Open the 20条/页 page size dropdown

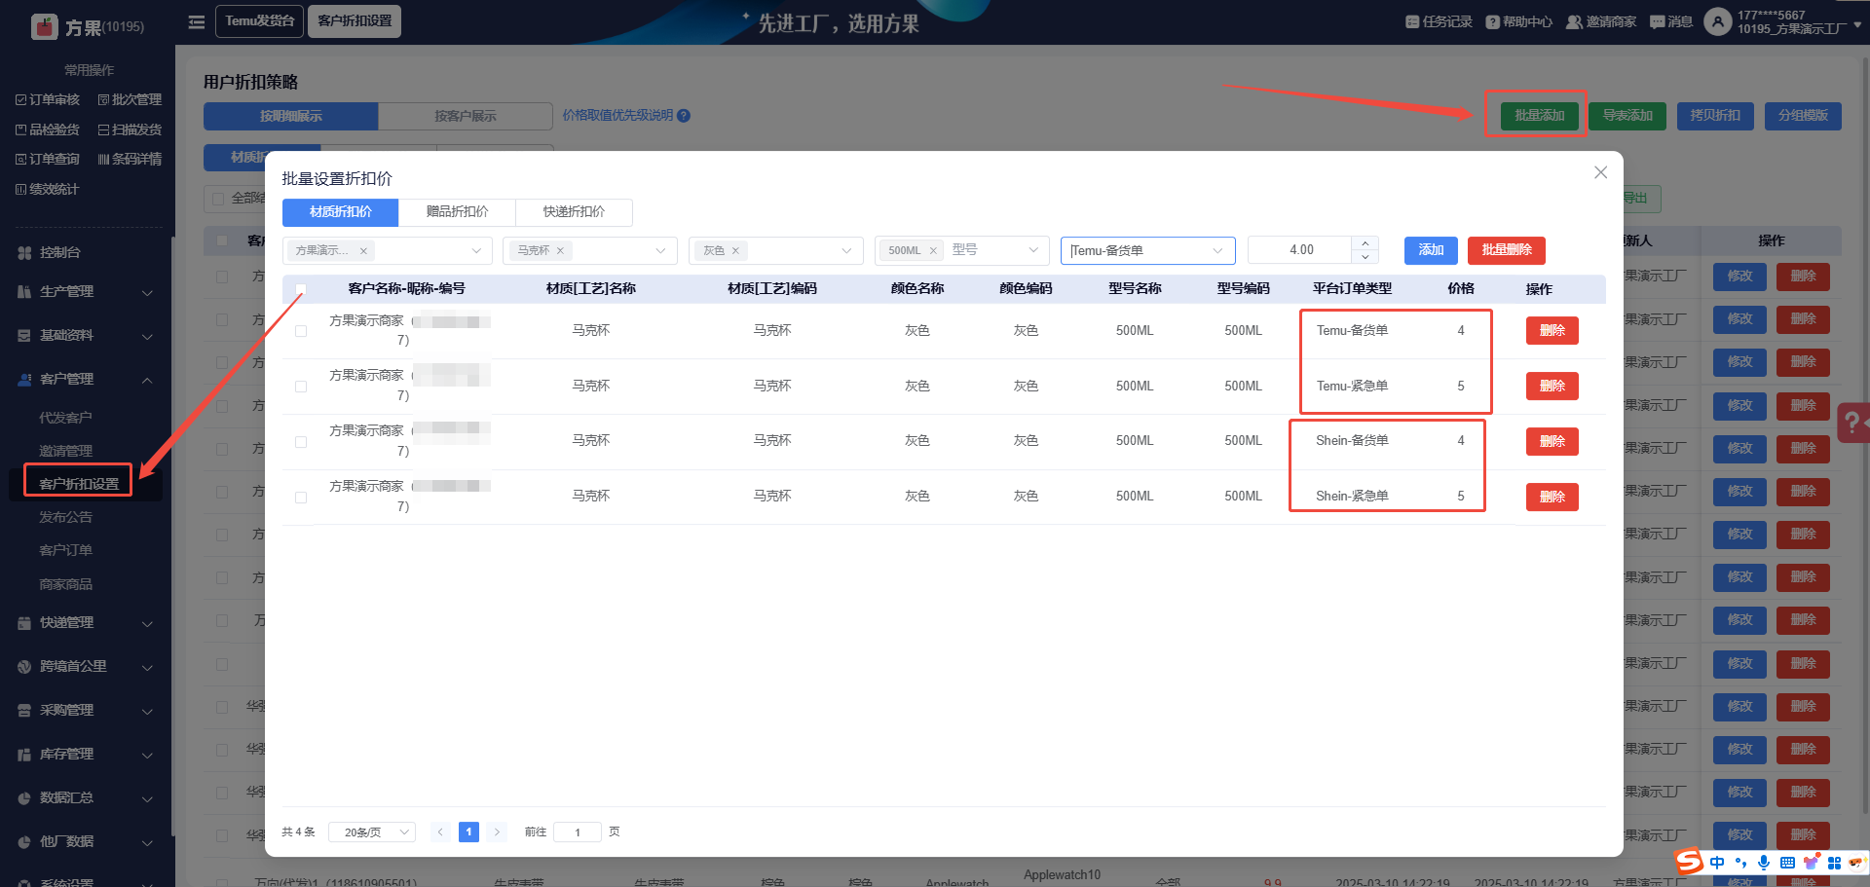pyautogui.click(x=372, y=832)
